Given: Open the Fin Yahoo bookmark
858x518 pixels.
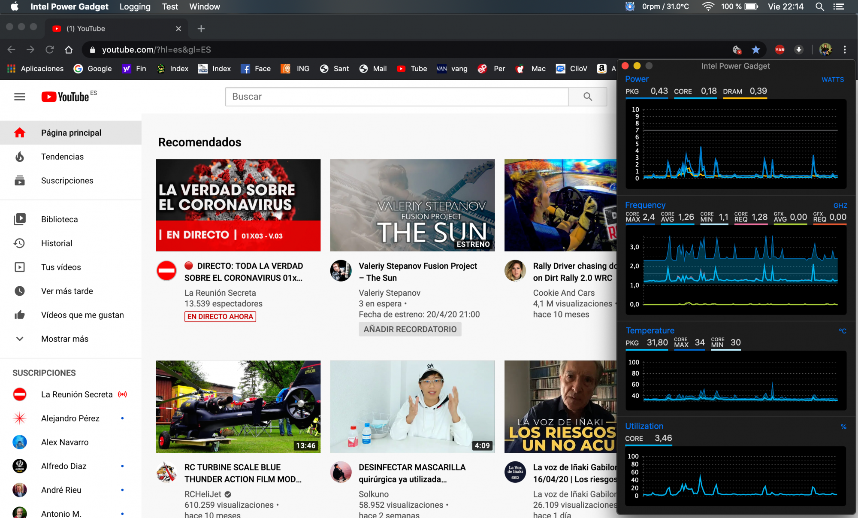Looking at the screenshot, I should (x=134, y=69).
